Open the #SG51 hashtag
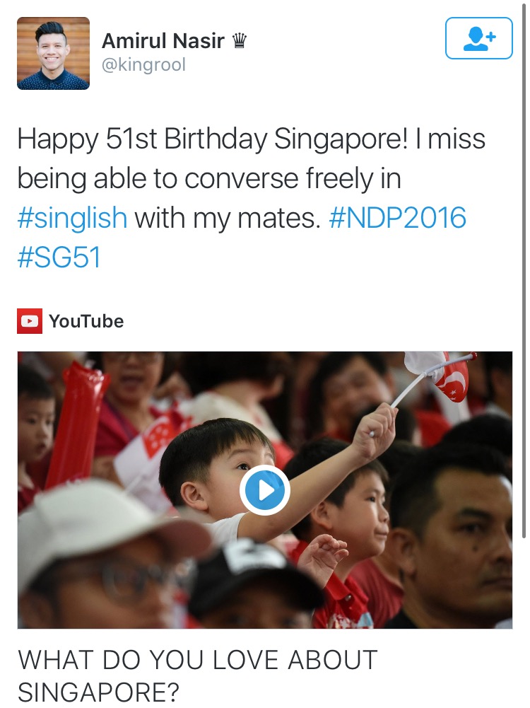Viewport: 530px width, 708px height. tap(59, 257)
